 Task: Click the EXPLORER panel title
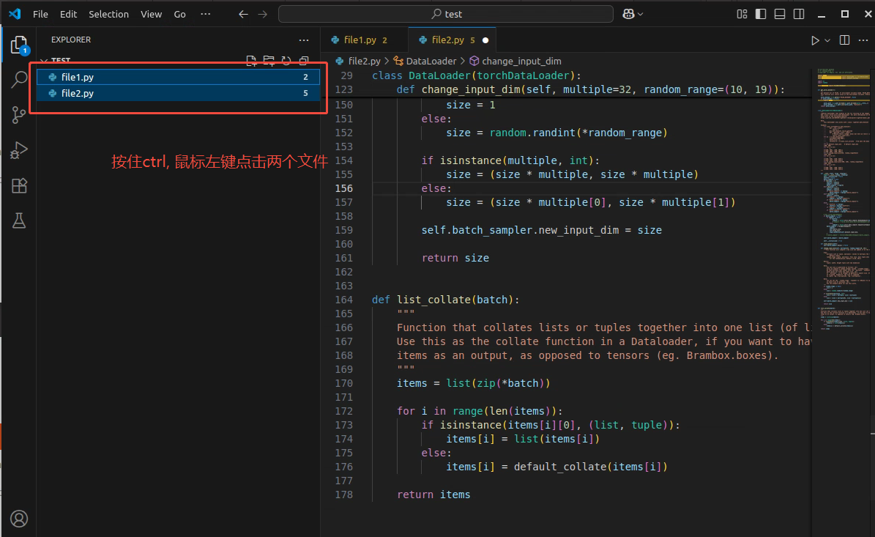(71, 40)
